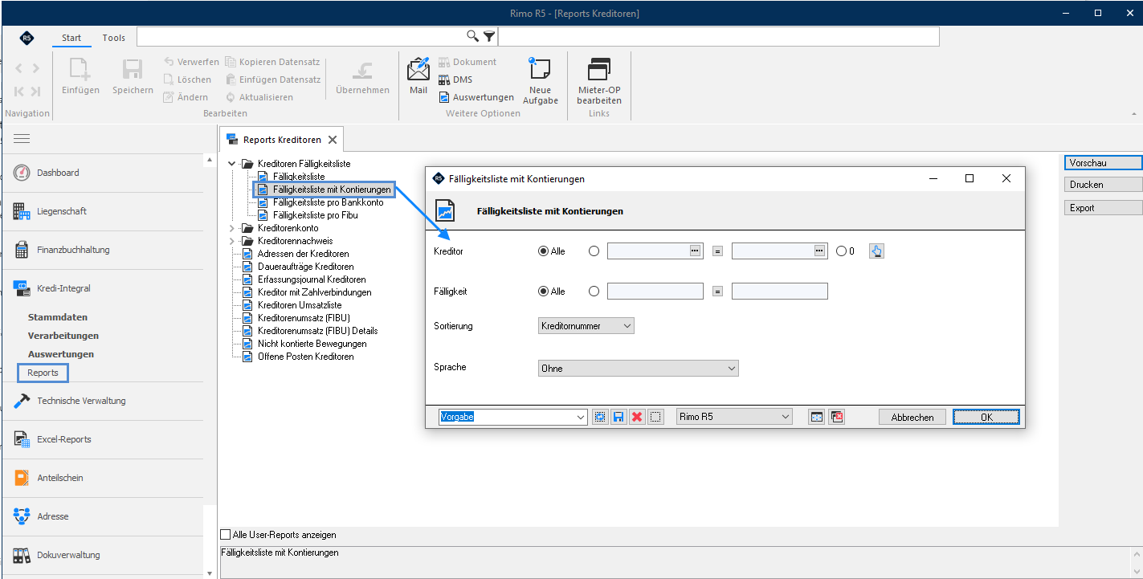
Task: Open the Sprache dropdown showing Ohne
Action: (638, 369)
